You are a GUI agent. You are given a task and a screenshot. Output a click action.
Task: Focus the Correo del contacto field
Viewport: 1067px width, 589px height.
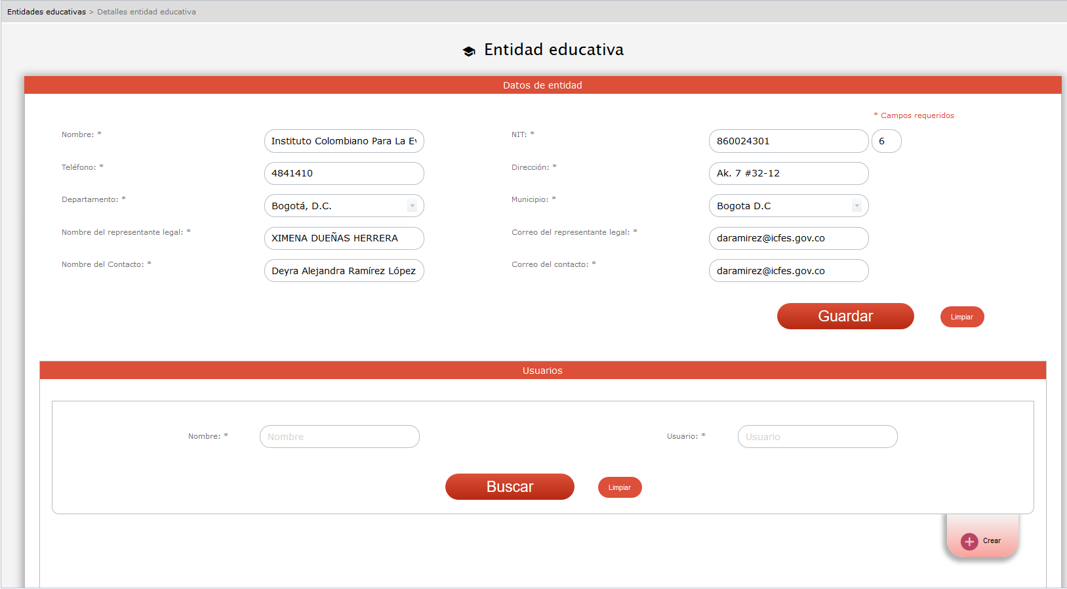[788, 271]
